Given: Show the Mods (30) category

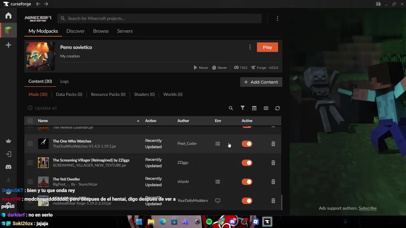Looking at the screenshot, I should pyautogui.click(x=38, y=94).
